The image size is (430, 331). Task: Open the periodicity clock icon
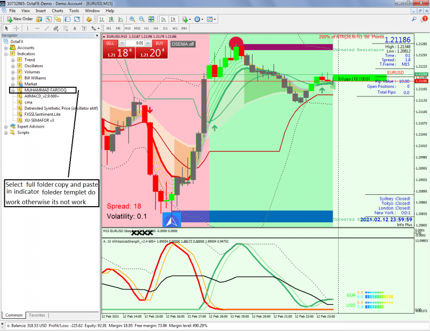pos(197,19)
